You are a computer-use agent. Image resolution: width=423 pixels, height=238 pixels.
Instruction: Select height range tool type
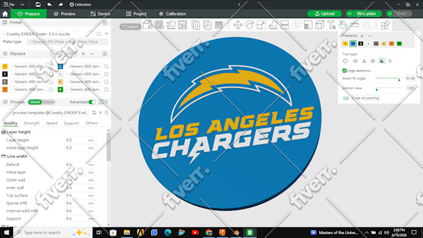373,61
